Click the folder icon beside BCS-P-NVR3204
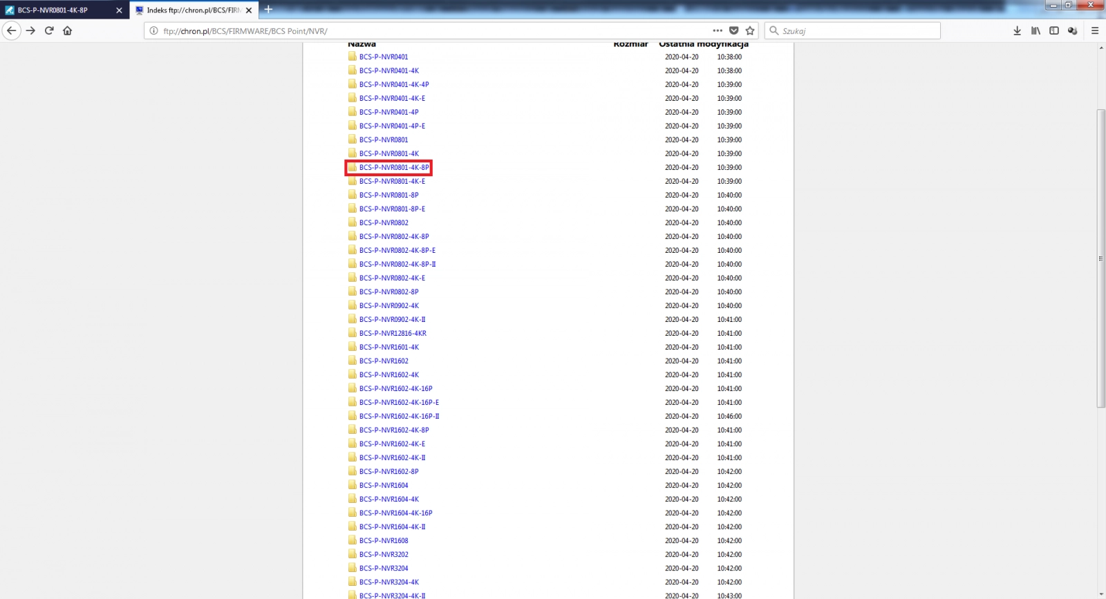The width and height of the screenshot is (1106, 599). (x=353, y=568)
